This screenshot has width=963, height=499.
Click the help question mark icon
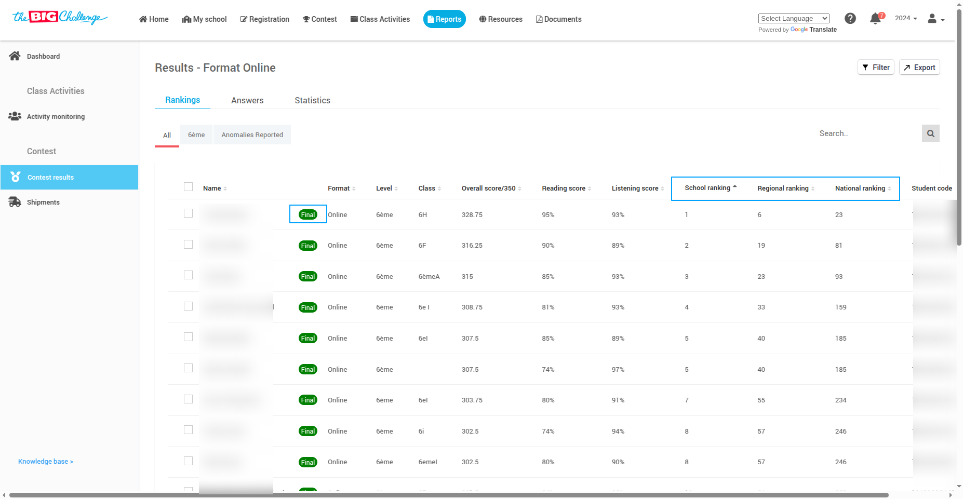coord(850,19)
